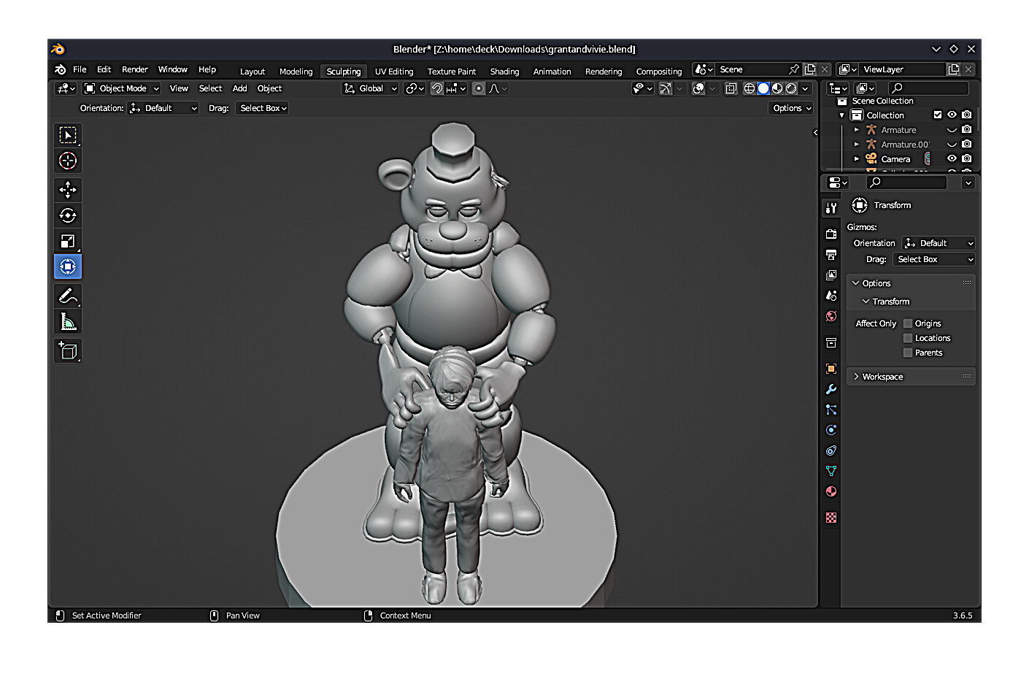Choose the Add Cube tool
Viewport: 1029px width, 679px height.
point(68,350)
